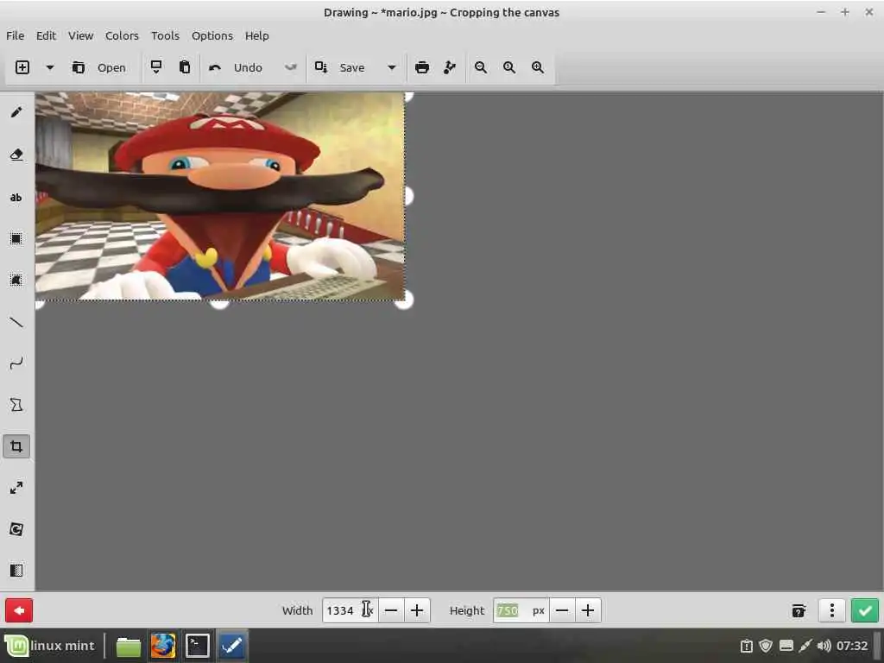
Task: Open the File menu
Action: [x=16, y=35]
